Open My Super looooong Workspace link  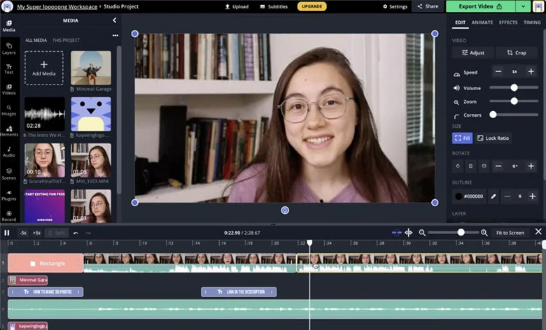(x=57, y=6)
